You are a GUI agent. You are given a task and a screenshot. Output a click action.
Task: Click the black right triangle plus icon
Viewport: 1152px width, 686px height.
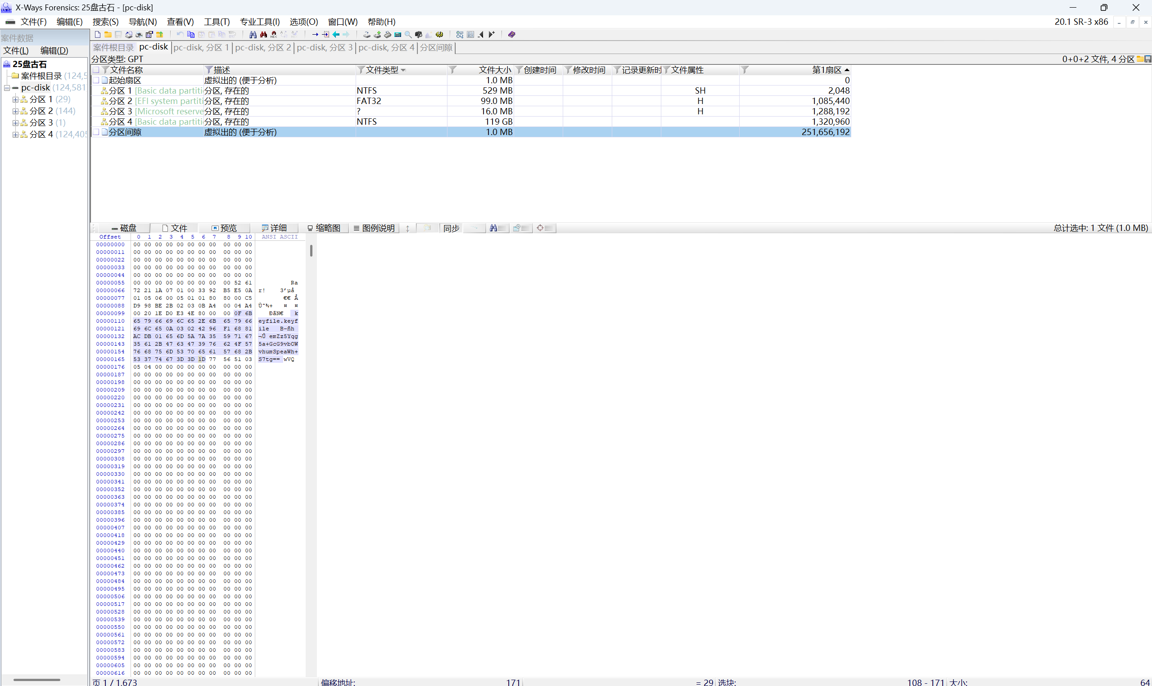(x=492, y=35)
